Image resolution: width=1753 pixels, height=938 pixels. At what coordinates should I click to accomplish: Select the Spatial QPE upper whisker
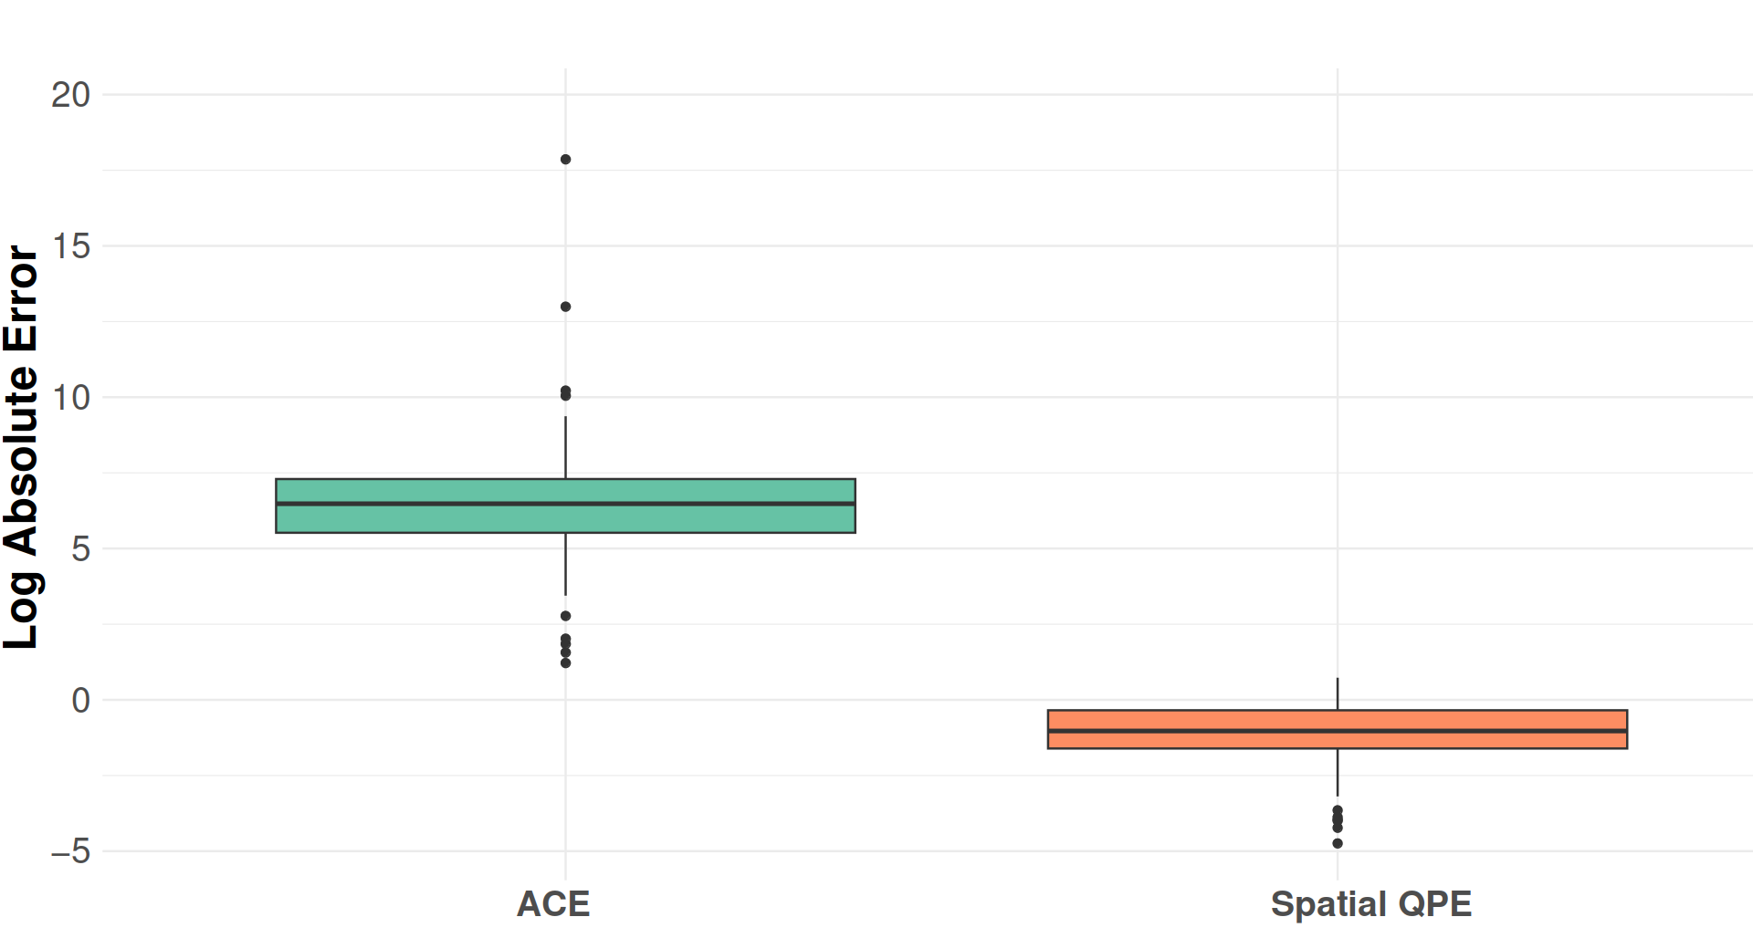[1338, 693]
